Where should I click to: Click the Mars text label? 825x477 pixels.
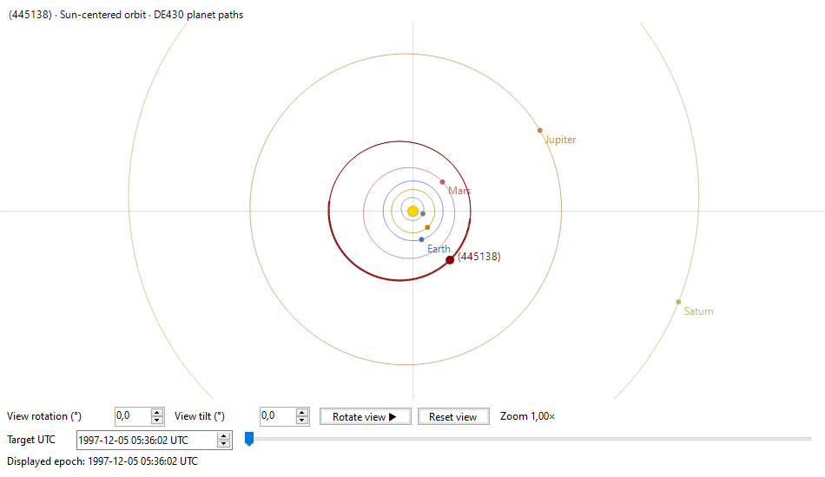coord(459,191)
